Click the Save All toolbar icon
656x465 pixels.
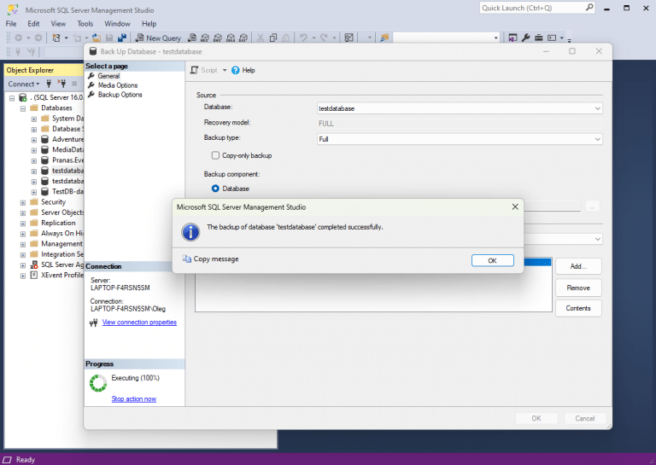click(x=122, y=38)
